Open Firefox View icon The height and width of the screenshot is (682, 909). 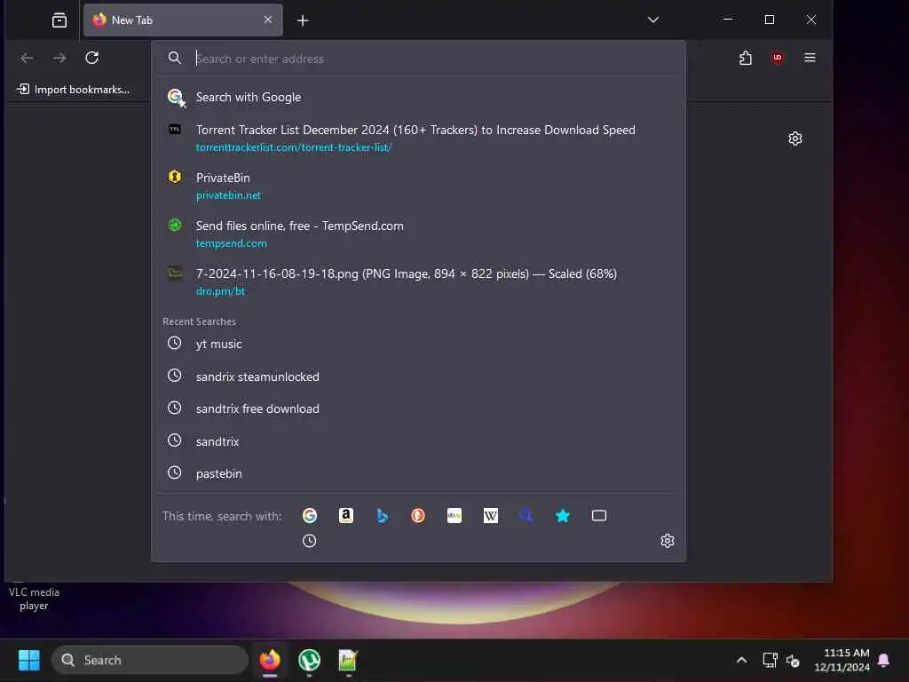click(x=59, y=20)
